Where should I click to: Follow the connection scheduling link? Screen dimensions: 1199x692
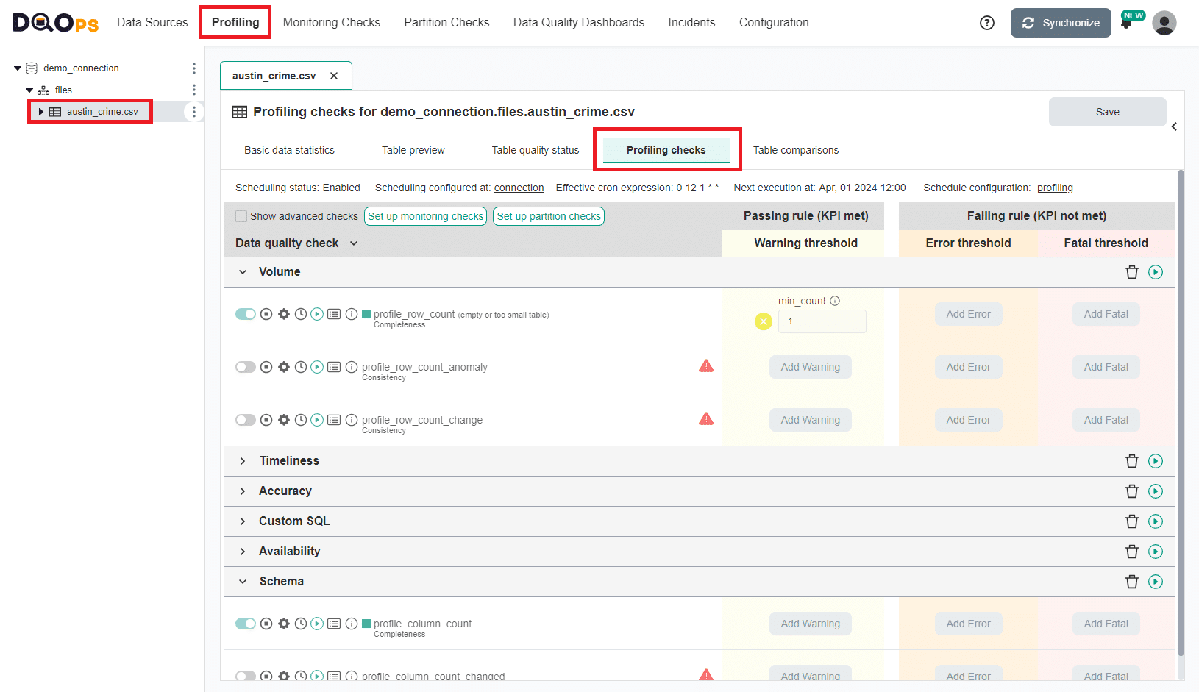point(519,188)
